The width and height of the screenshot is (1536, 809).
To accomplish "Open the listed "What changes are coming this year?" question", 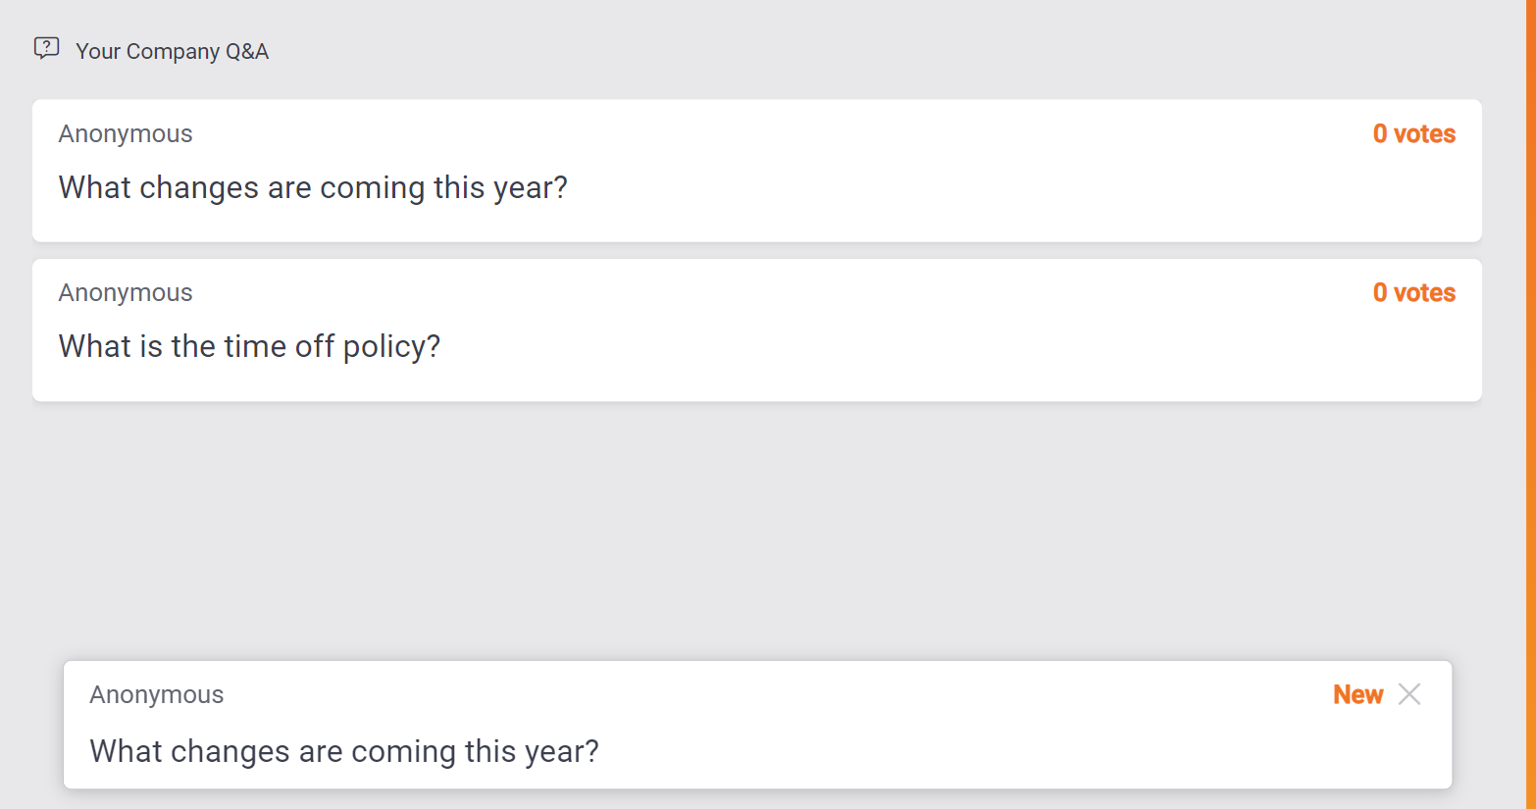I will (313, 187).
